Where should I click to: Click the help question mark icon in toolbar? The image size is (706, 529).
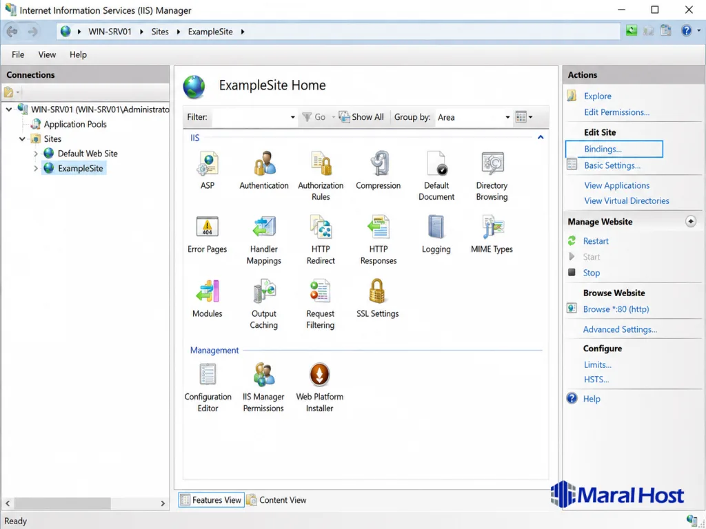coord(686,30)
